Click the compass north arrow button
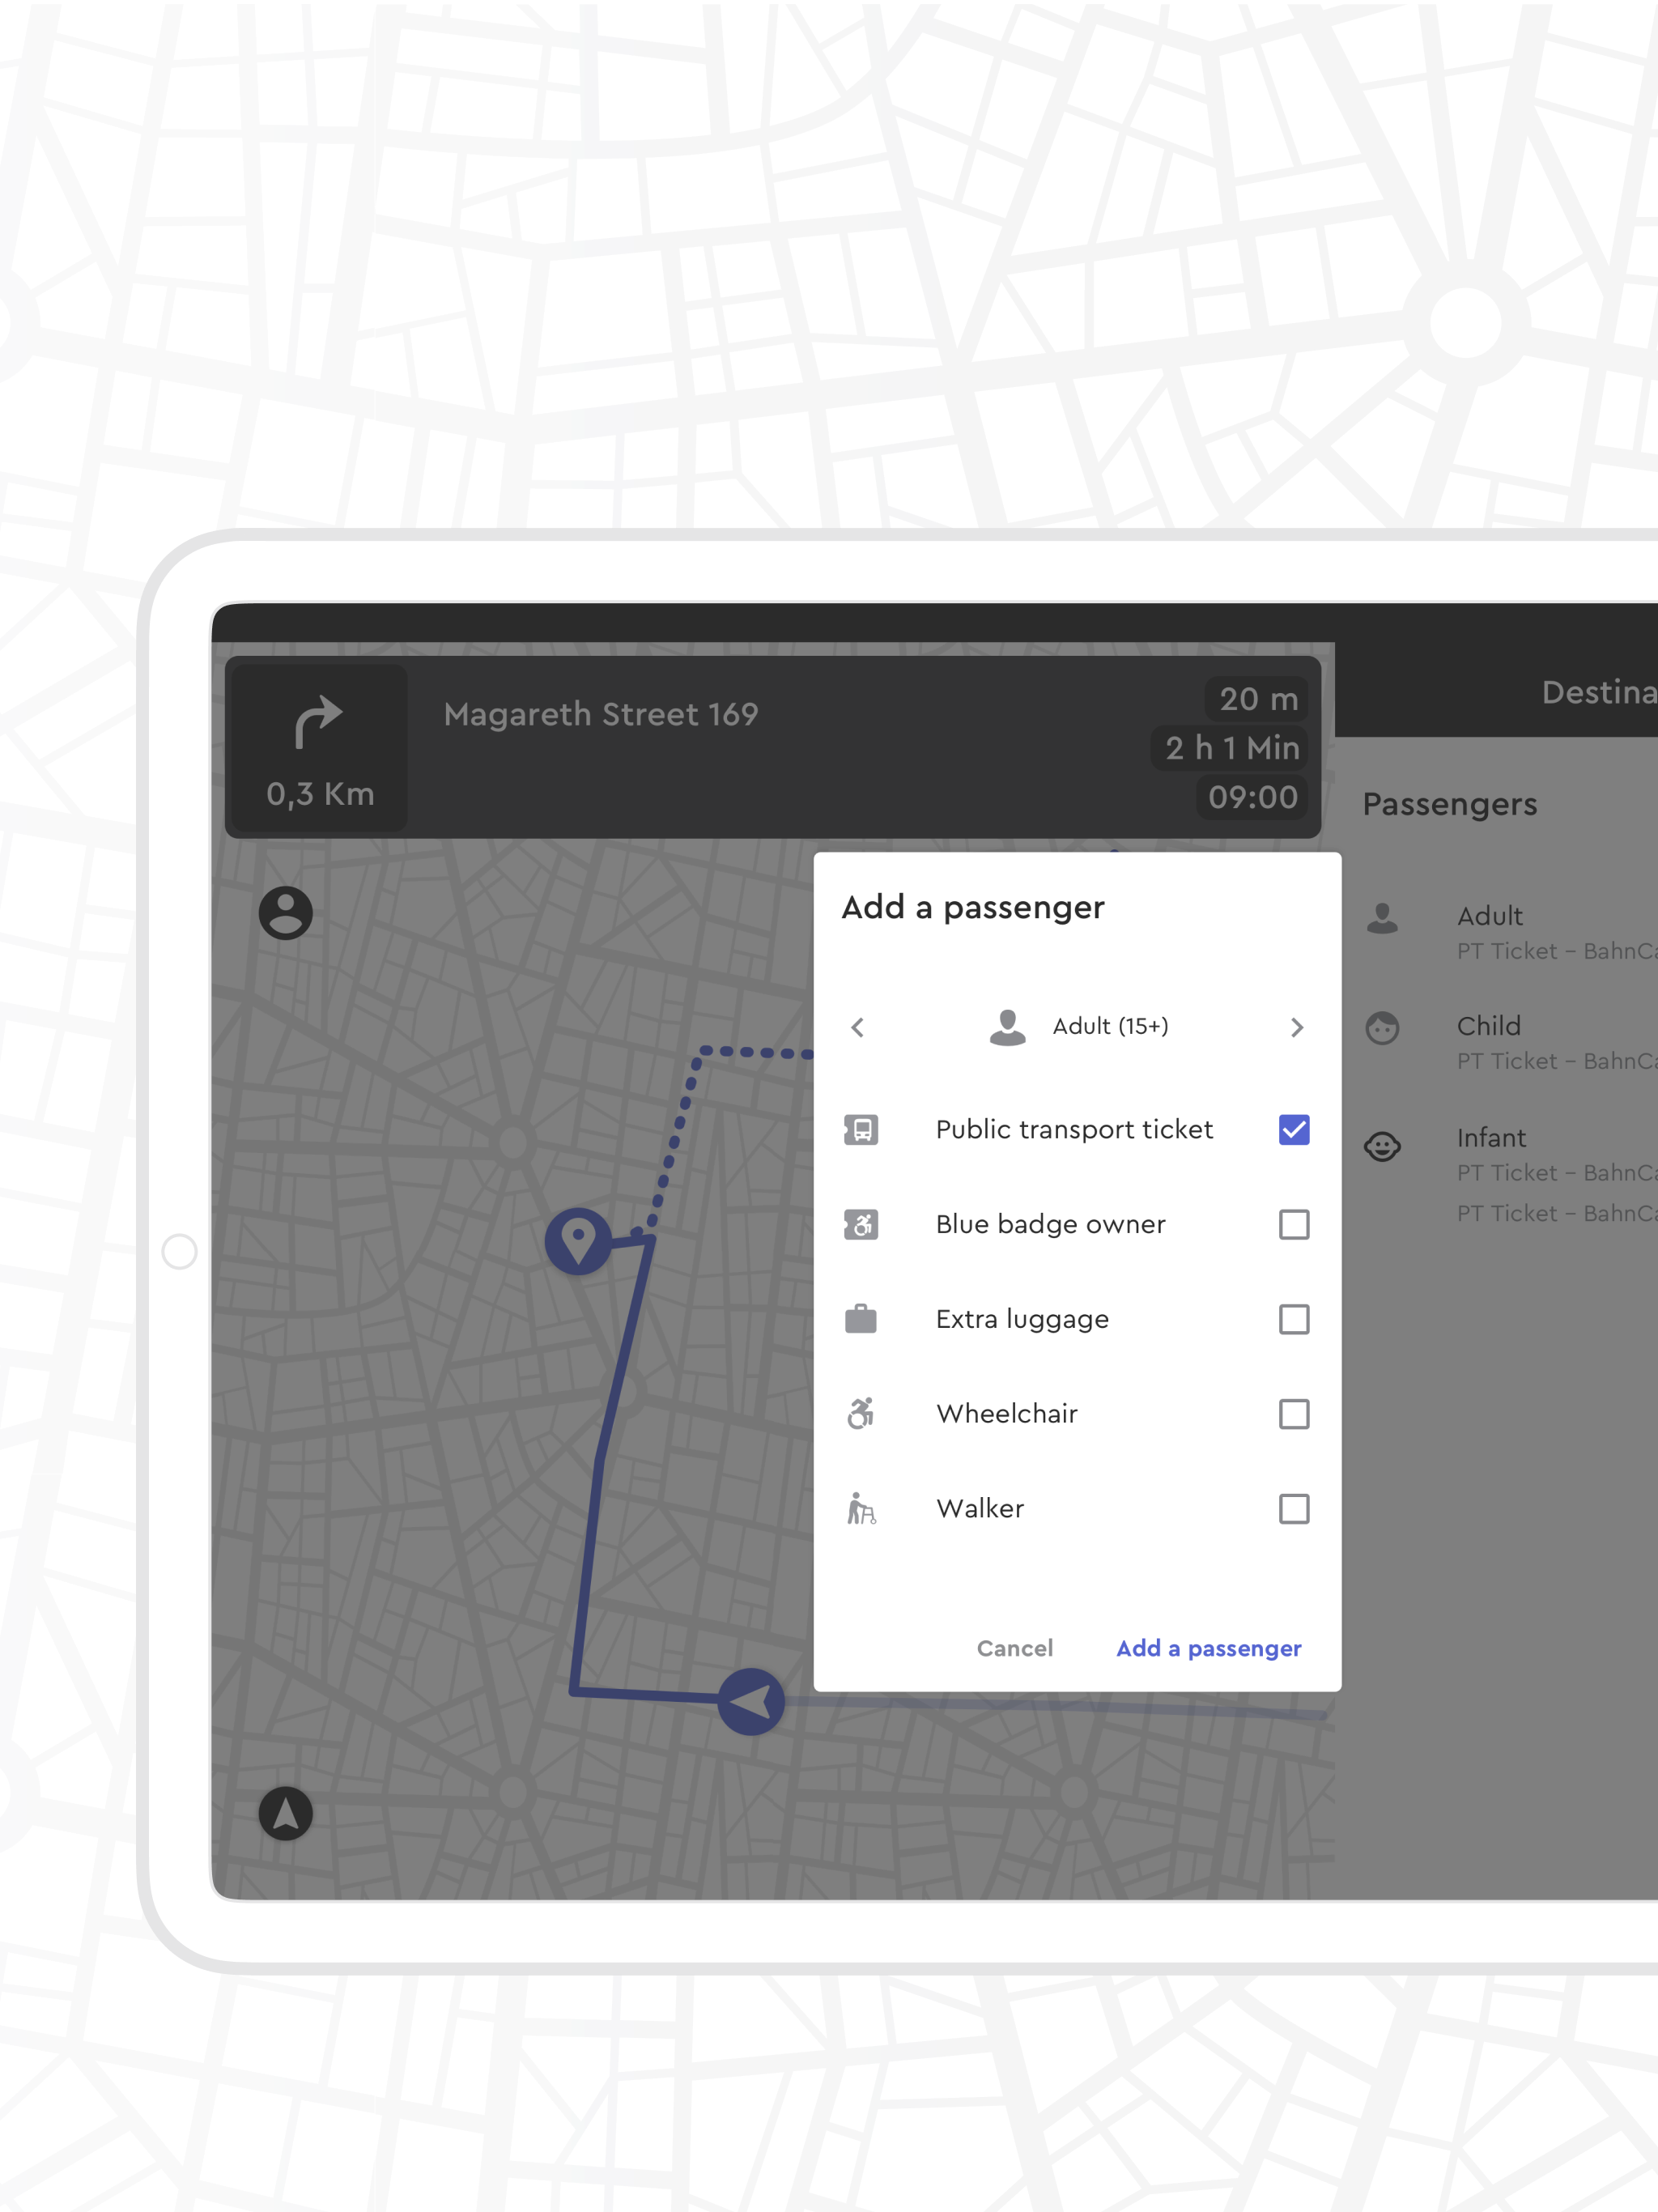1658x2212 pixels. (286, 1813)
